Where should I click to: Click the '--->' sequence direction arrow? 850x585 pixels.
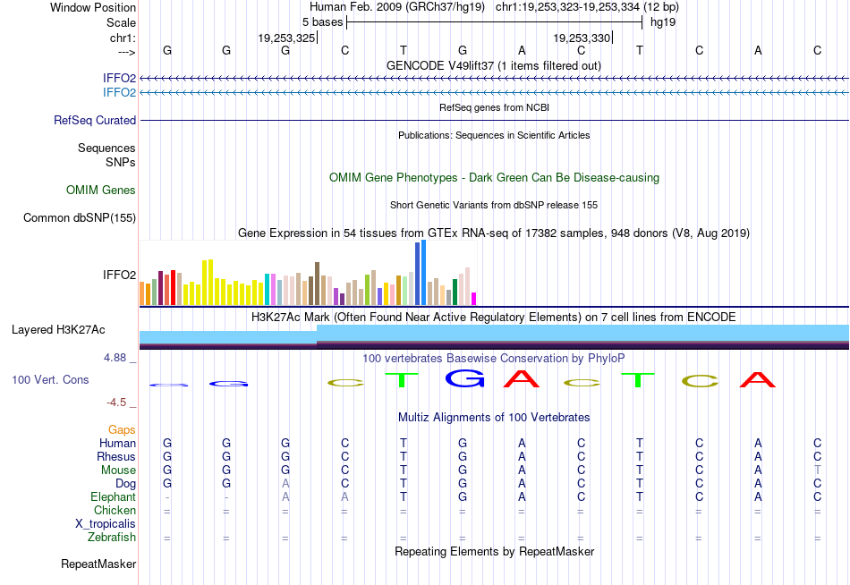127,52
